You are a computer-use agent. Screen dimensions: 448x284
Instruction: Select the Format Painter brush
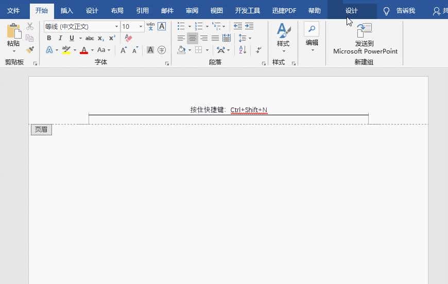pos(30,50)
